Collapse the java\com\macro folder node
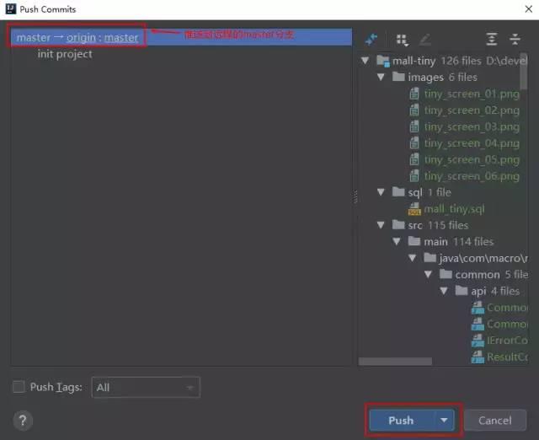This screenshot has width=539, height=440. point(412,258)
